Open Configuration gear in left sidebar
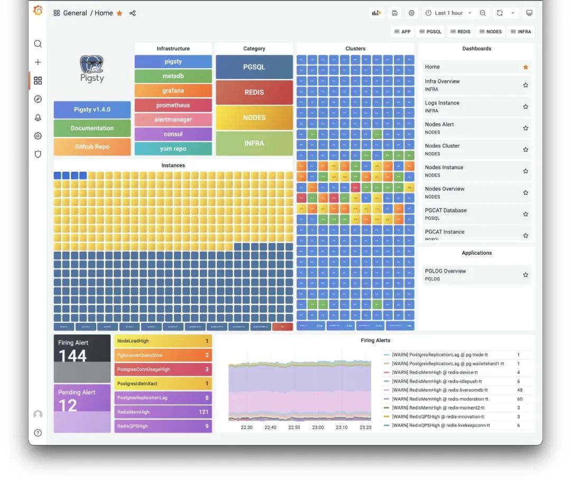The height and width of the screenshot is (483, 571). point(38,136)
